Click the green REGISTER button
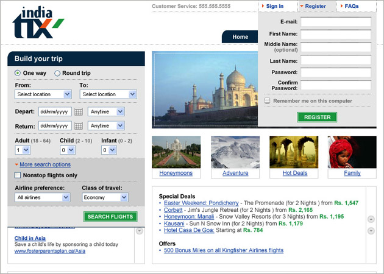 [x=317, y=117]
